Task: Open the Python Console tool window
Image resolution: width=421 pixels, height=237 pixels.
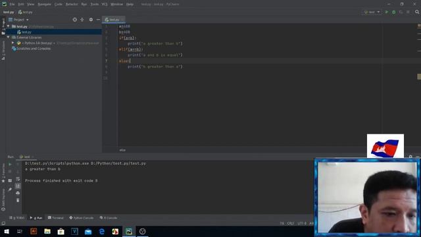Action: click(x=82, y=218)
